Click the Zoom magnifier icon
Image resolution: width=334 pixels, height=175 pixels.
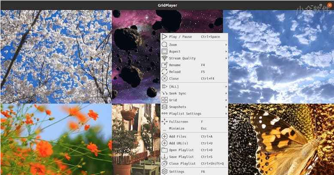coord(164,45)
